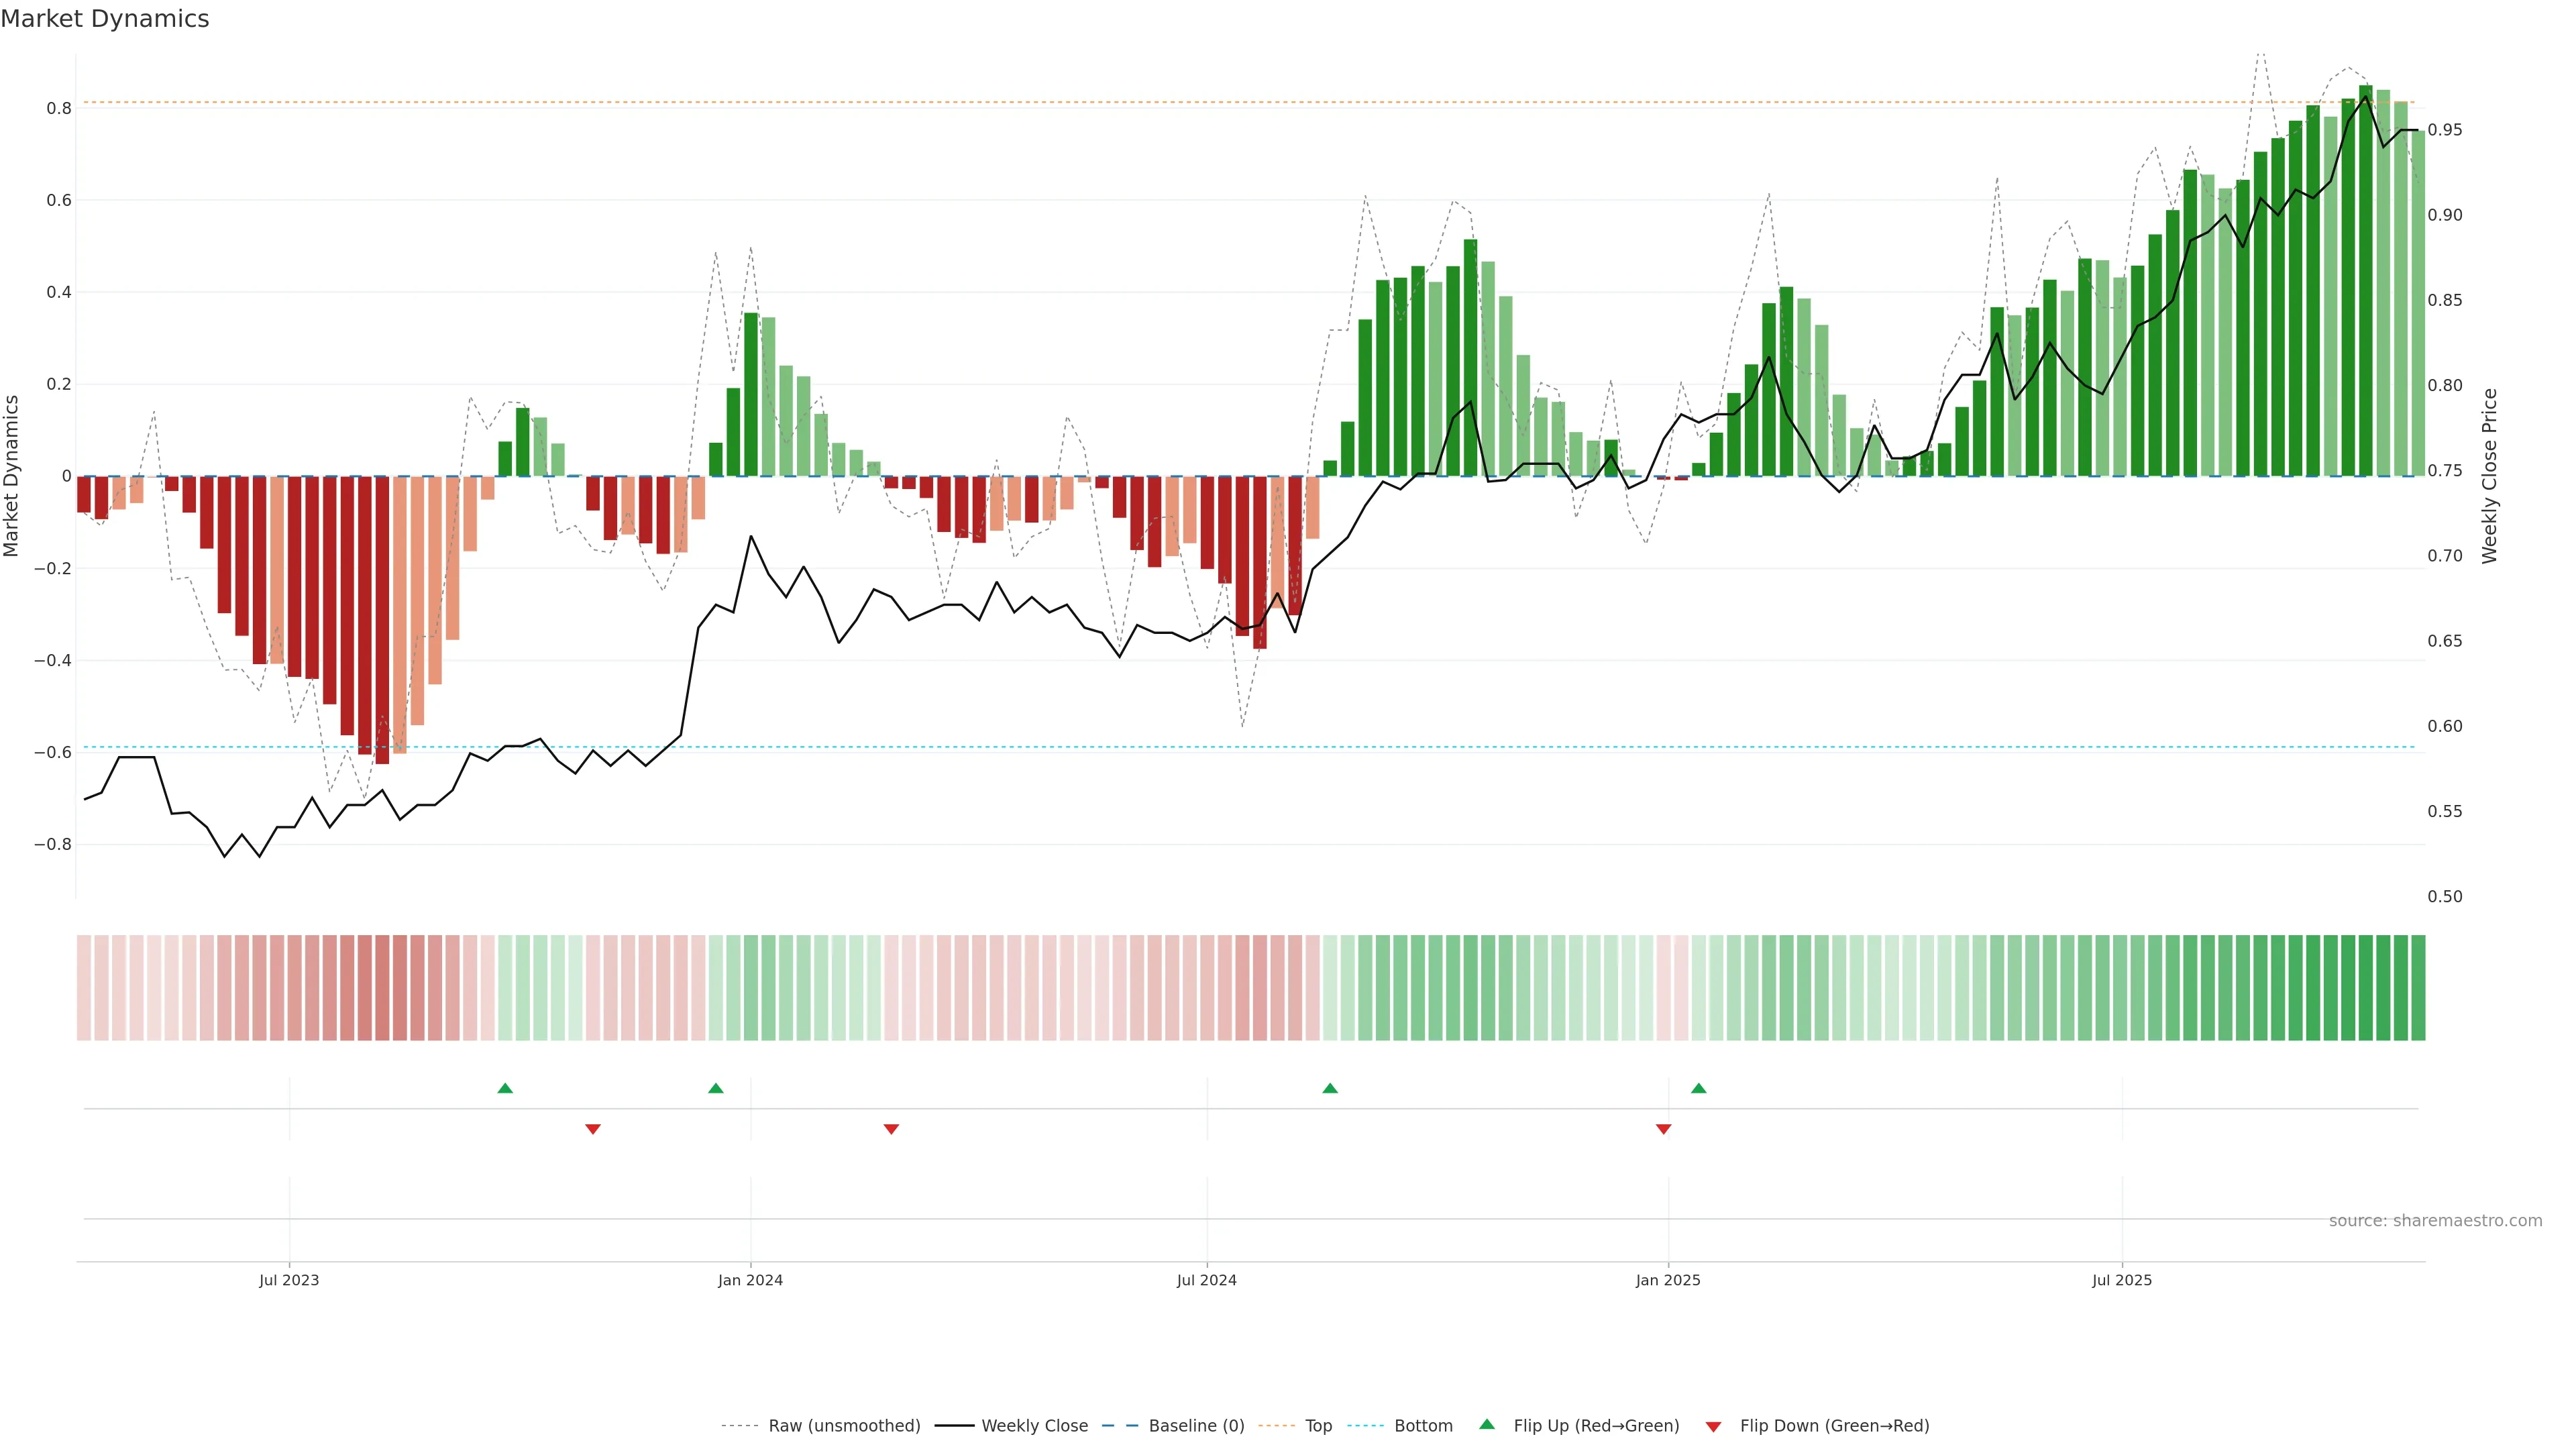The height and width of the screenshot is (1449, 2576).
Task: Toggle the Top legend entry
Action: coord(1318,1426)
